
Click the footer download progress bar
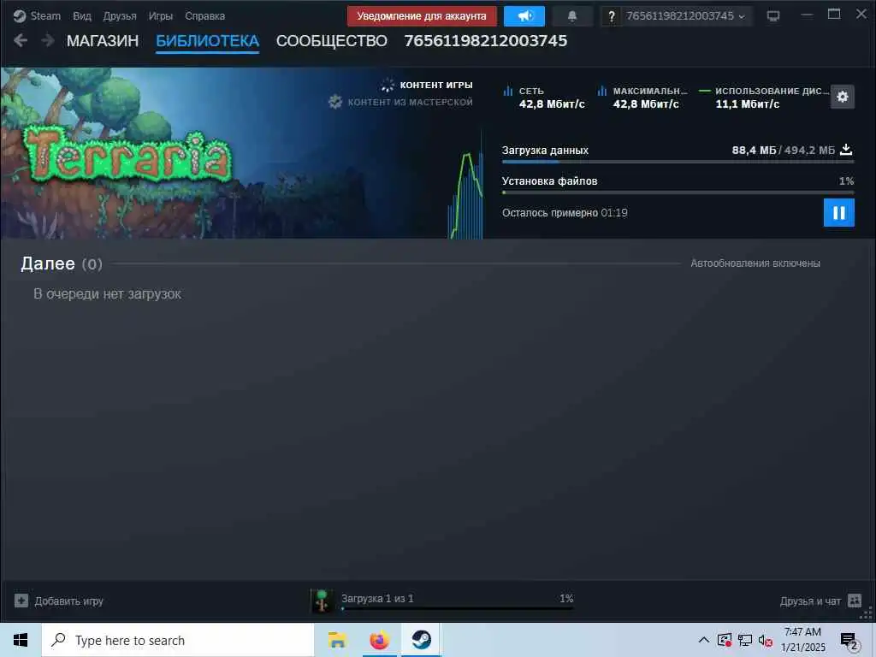[457, 609]
